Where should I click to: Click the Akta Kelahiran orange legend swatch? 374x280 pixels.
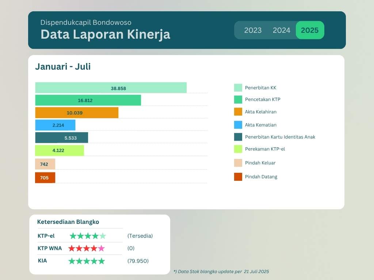pos(238,112)
